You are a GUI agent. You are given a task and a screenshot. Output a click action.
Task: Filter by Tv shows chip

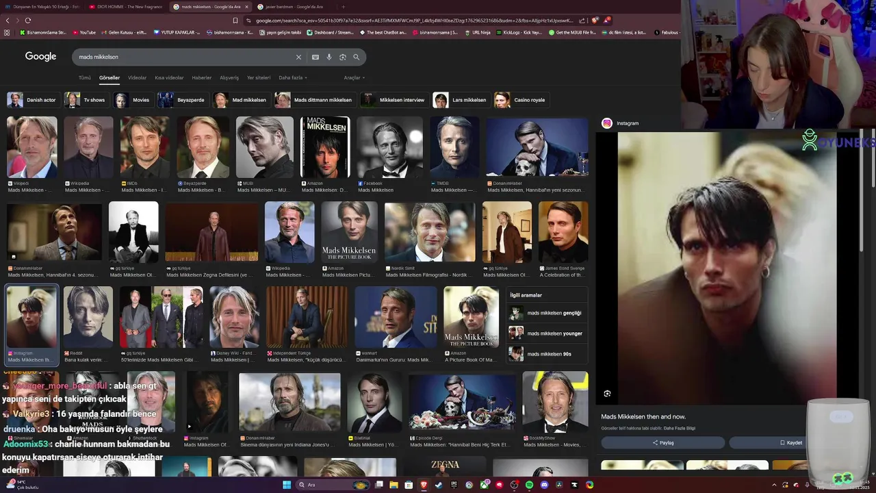coord(87,100)
